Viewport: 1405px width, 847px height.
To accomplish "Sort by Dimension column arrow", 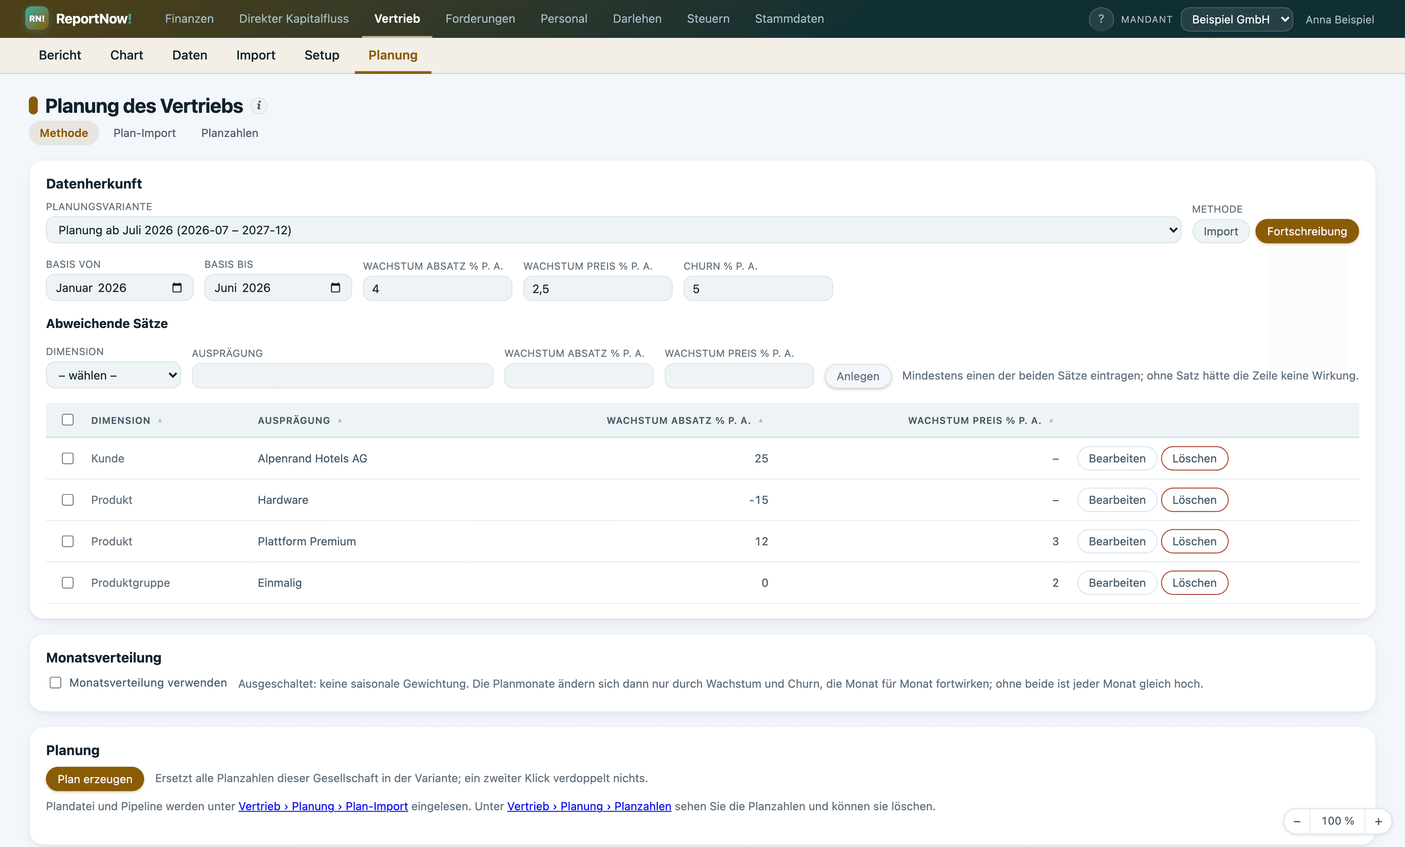I will point(160,420).
